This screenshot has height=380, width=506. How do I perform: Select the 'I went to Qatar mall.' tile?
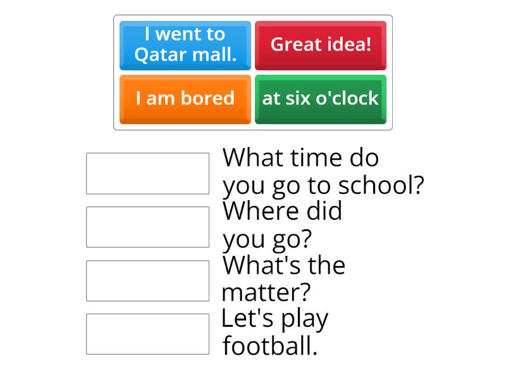(185, 45)
